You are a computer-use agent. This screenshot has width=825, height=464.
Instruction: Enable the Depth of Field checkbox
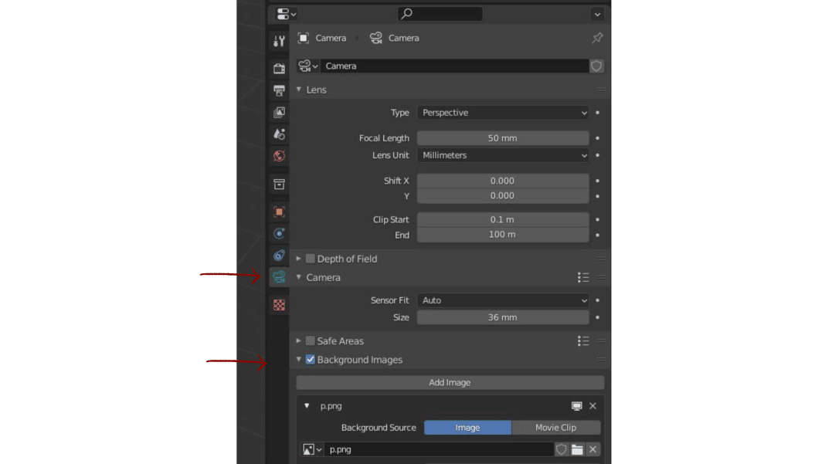coord(311,259)
